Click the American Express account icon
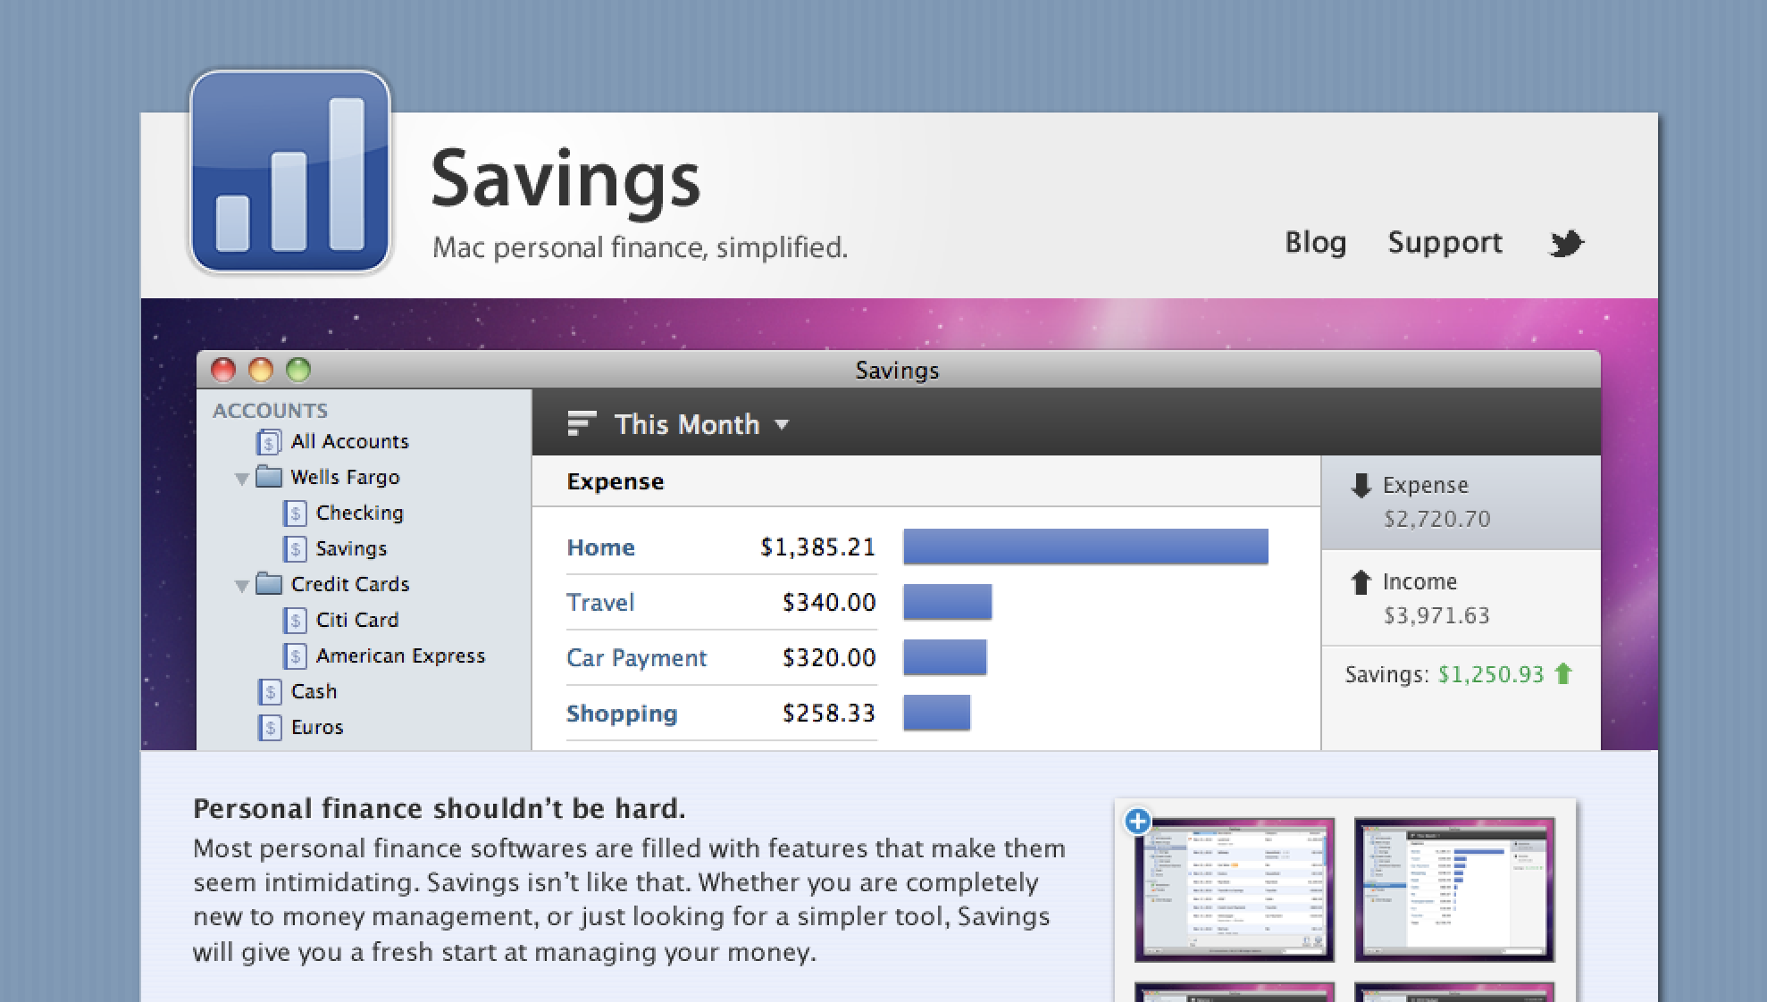 [295, 655]
